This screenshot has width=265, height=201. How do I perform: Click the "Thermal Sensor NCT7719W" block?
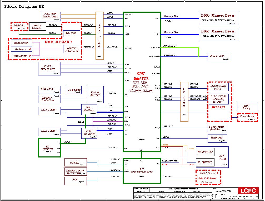click(76, 171)
